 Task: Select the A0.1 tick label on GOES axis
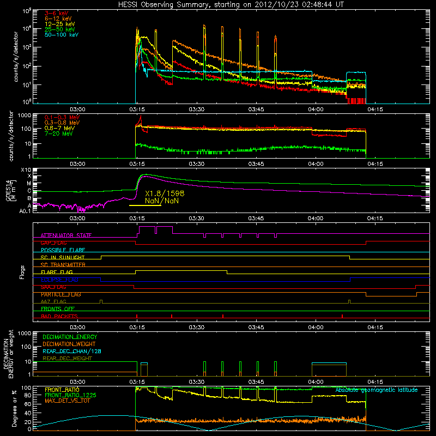(25, 211)
